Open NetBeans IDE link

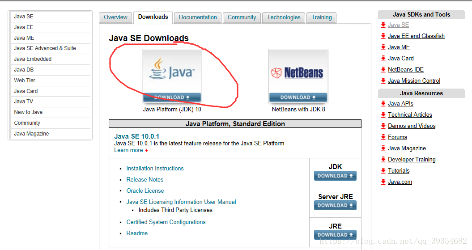click(x=405, y=69)
